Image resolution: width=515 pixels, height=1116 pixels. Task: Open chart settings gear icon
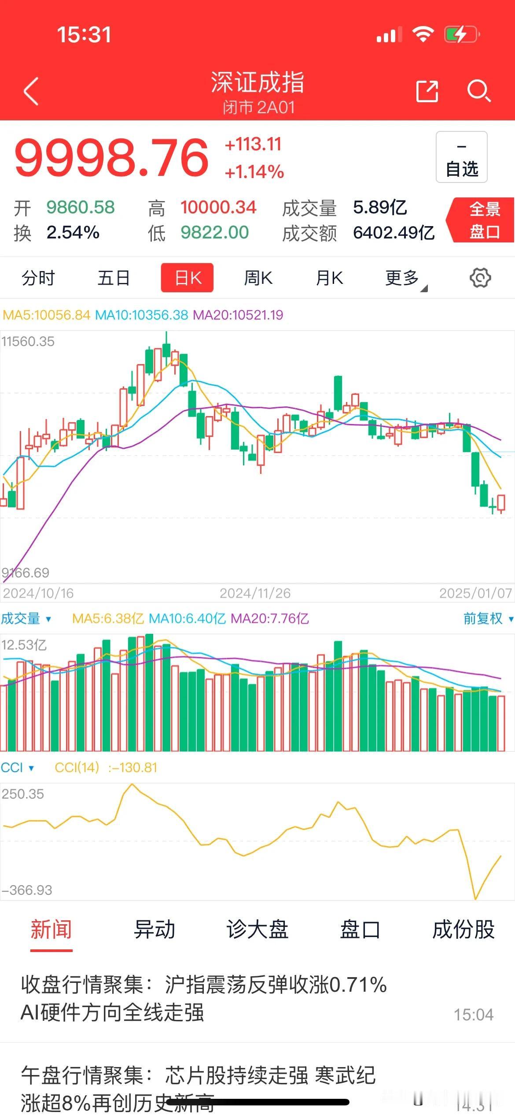[x=480, y=278]
